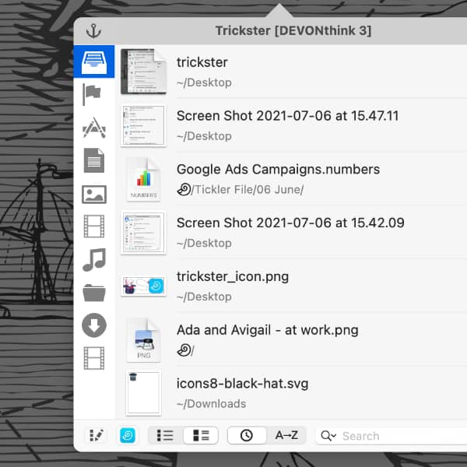
Task: Open the Music note filter
Action: (x=94, y=260)
